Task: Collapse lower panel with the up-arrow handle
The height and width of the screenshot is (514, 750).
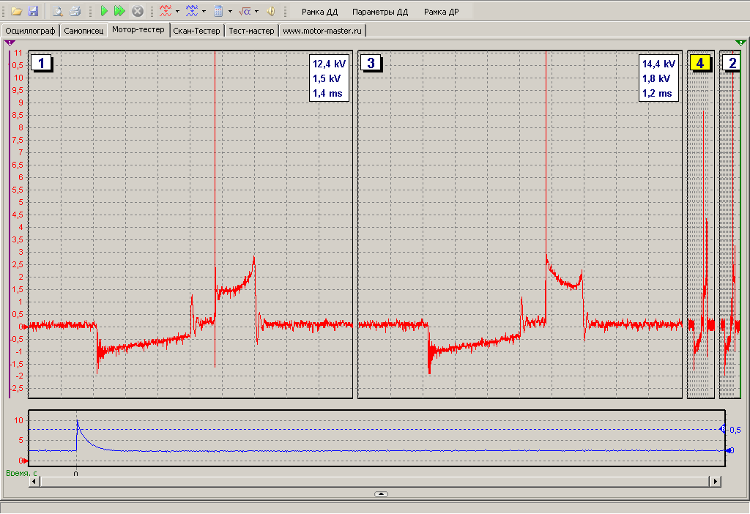Action: coord(381,494)
